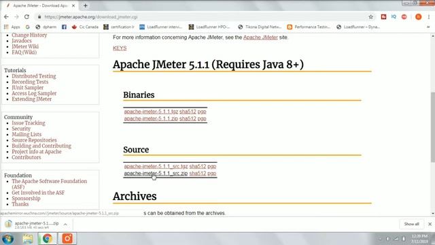Open the LoadRunner intervi... bookmark
This screenshot has height=245, width=435.
(161, 27)
